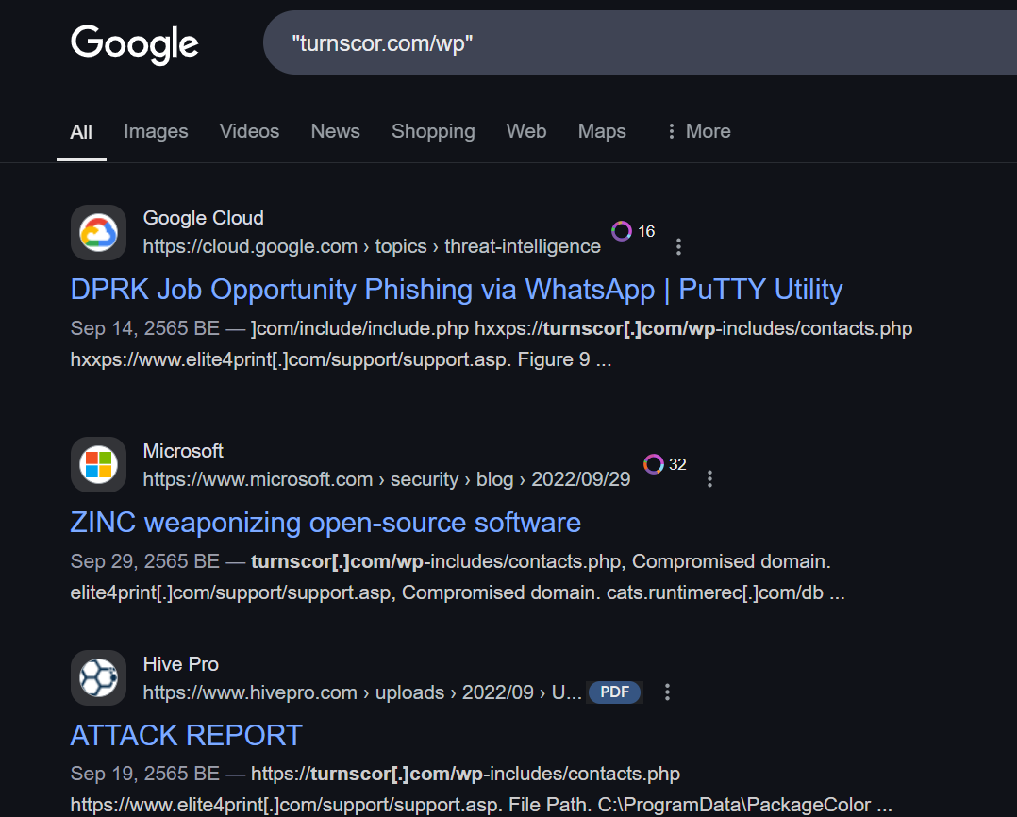Select the All results tab
The image size is (1017, 817).
[81, 132]
